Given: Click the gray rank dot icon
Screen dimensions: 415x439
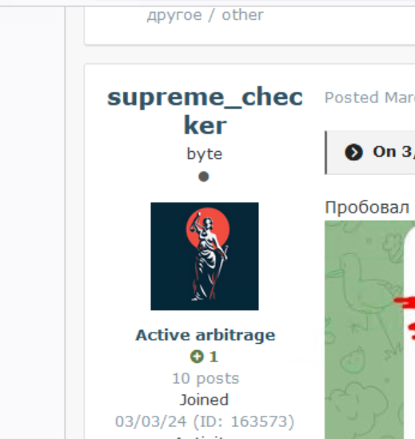Looking at the screenshot, I should pos(204,177).
